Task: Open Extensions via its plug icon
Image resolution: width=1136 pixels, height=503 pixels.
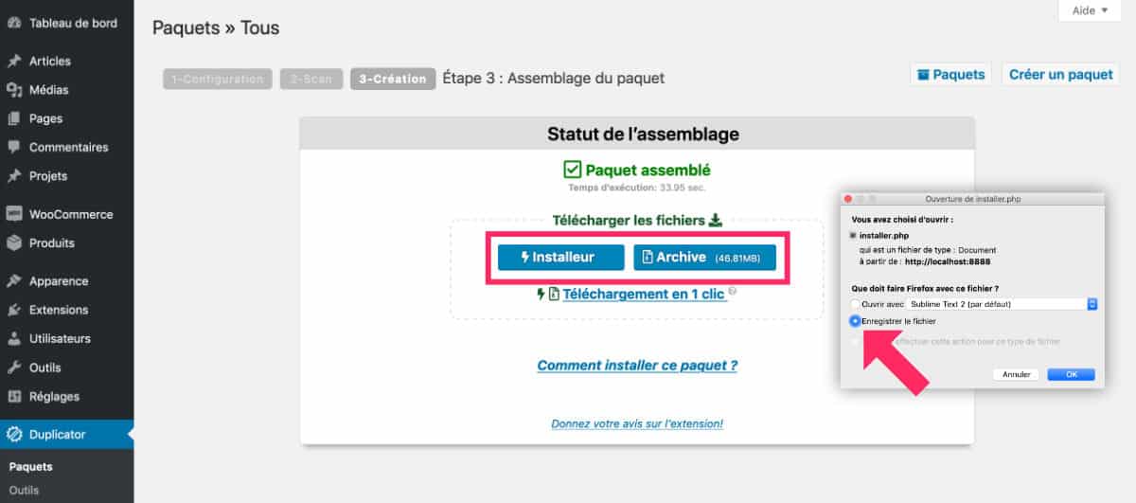Action: (14, 310)
